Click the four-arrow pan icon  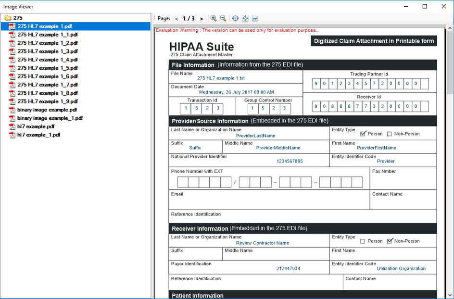[x=245, y=18]
